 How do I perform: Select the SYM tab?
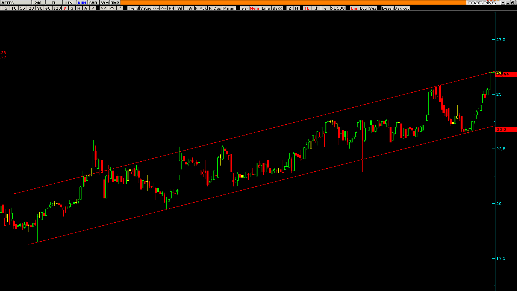tap(105, 3)
